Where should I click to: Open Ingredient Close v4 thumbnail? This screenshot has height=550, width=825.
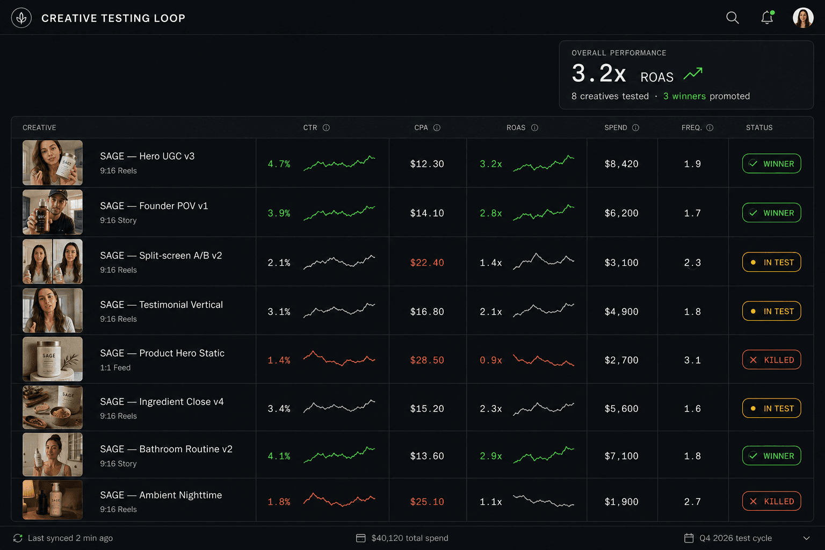point(53,407)
